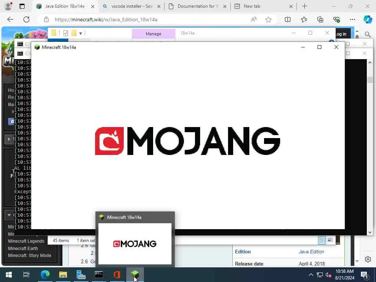Open Task View on taskbar
This screenshot has height=282, width=376.
[26, 275]
